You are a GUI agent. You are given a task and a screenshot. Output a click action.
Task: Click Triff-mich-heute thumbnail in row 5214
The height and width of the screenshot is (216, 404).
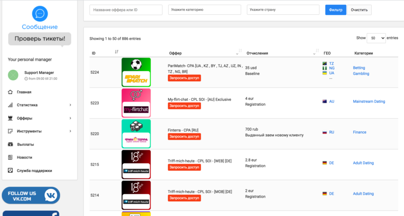[x=136, y=195]
